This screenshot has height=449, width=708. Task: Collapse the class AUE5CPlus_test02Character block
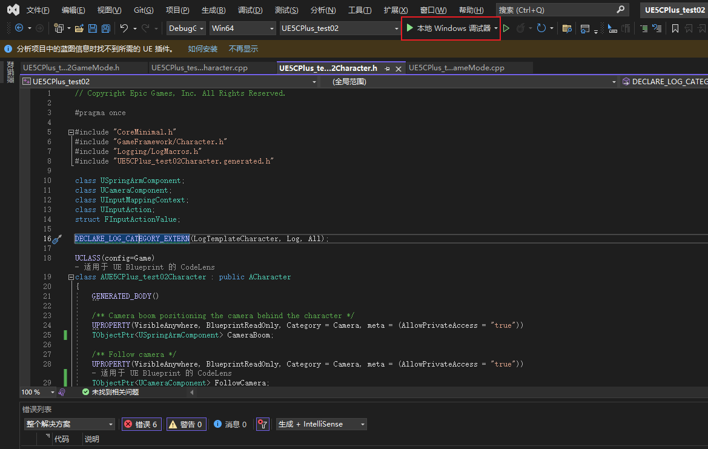(x=71, y=278)
